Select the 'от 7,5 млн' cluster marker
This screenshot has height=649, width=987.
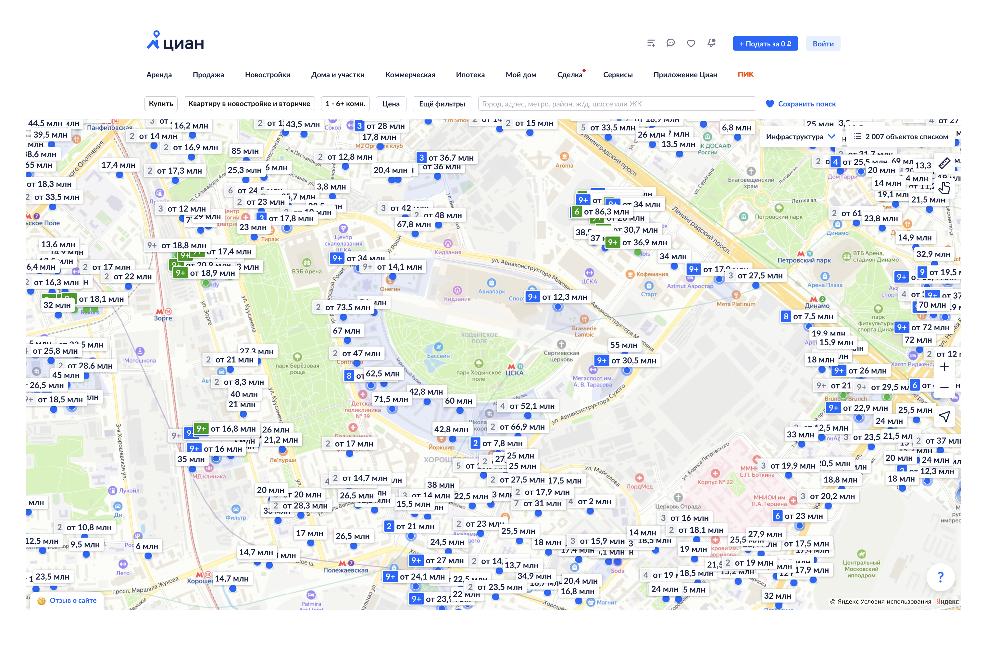808,316
